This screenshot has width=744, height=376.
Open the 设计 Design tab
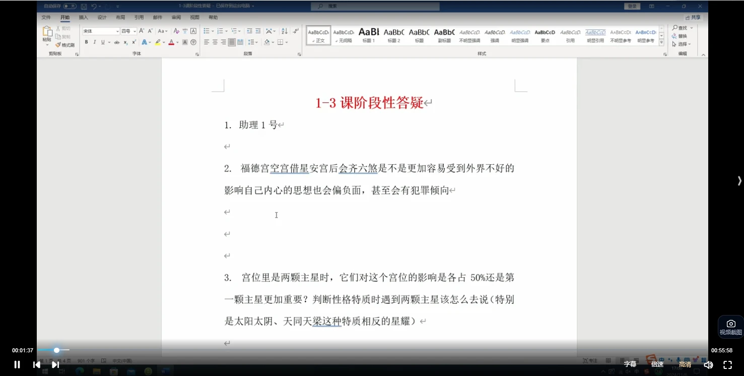(x=102, y=17)
